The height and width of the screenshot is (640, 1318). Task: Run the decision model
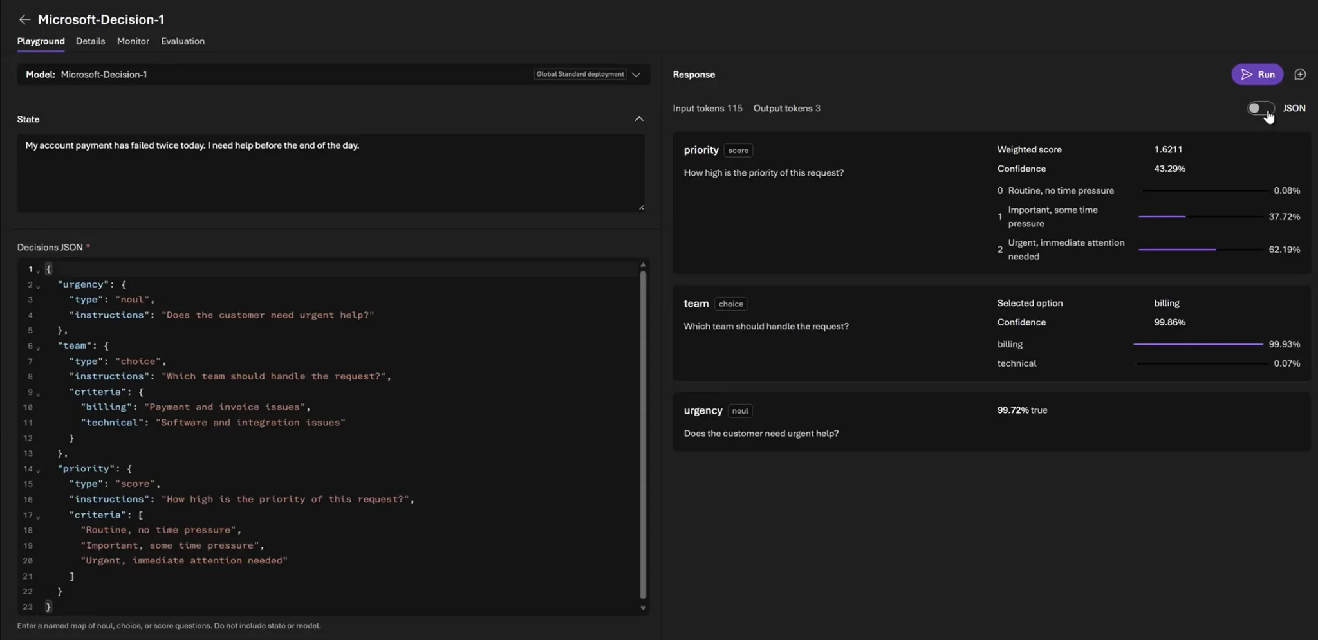(1257, 75)
